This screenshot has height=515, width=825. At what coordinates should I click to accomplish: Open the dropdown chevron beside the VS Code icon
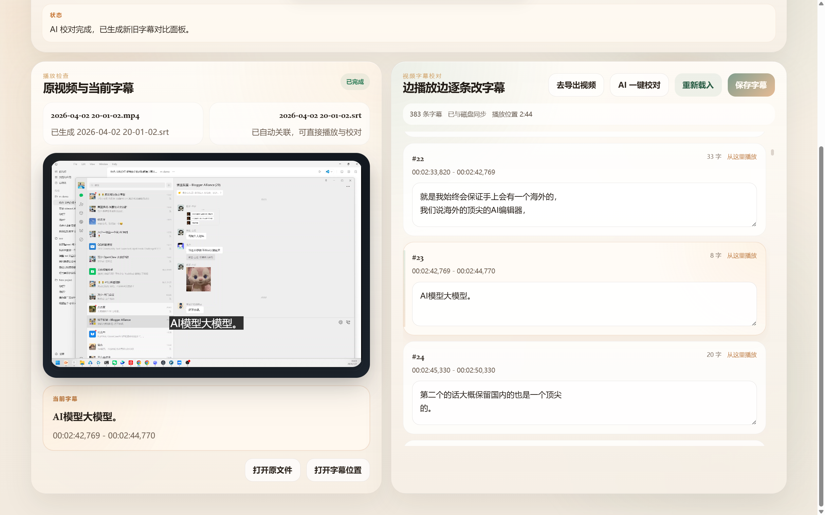332,172
